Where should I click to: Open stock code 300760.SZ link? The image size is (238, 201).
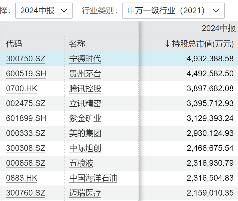tap(26, 193)
